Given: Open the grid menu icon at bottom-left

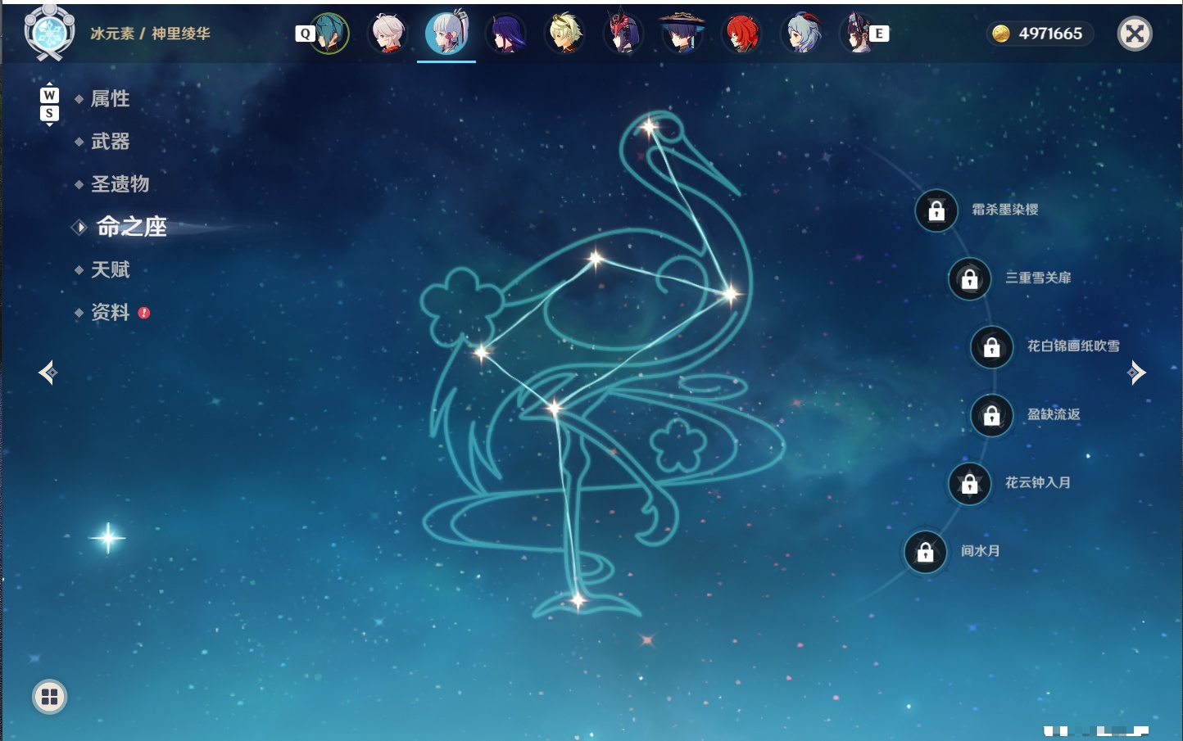Looking at the screenshot, I should 49,697.
